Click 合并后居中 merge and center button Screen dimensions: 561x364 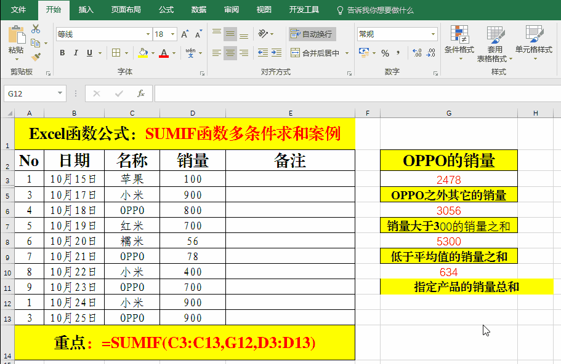(315, 53)
